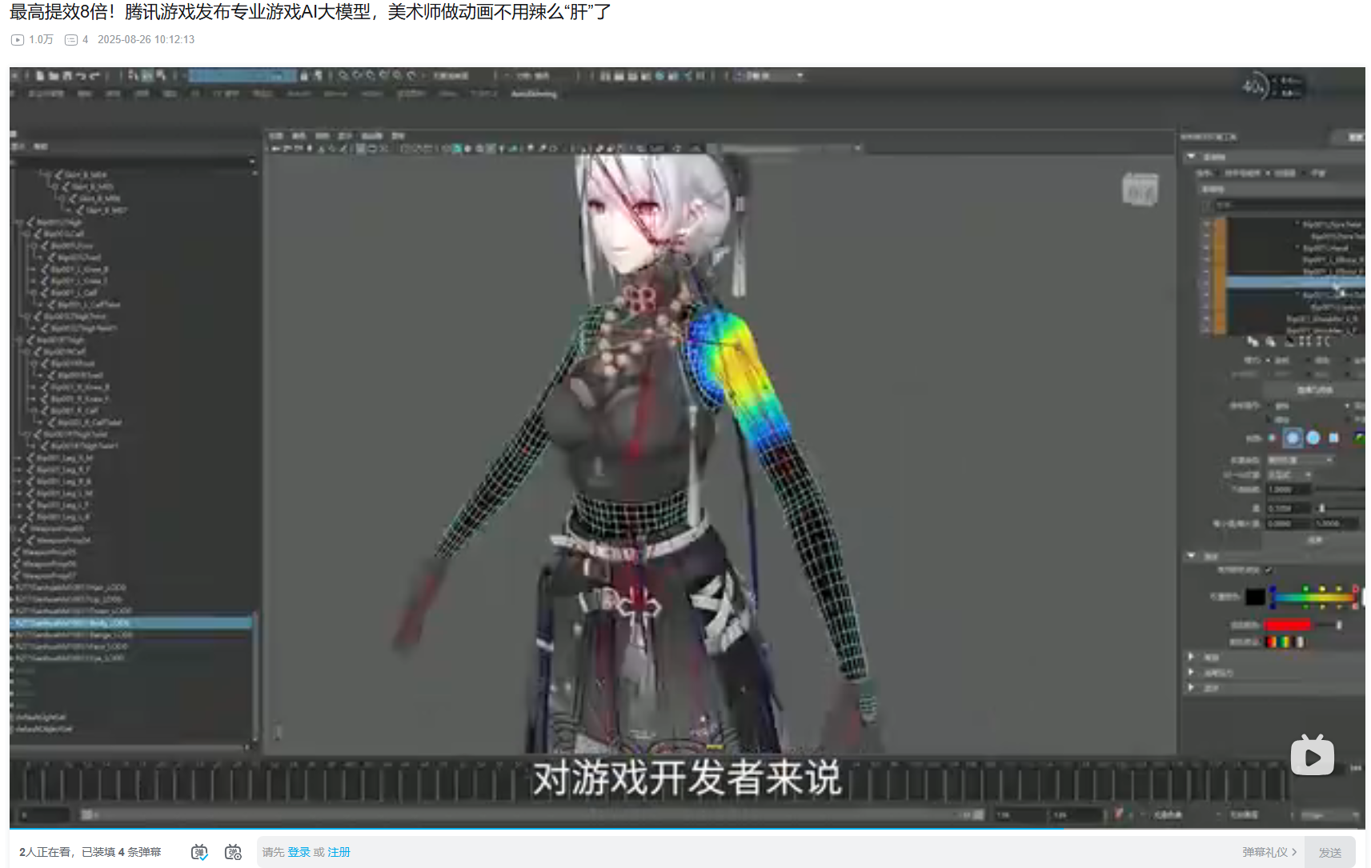1371x868 pixels.
Task: Select the highlighted round brush profile icon
Action: coord(1292,438)
